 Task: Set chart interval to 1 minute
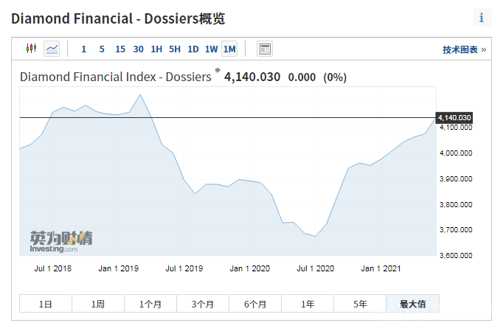[83, 49]
